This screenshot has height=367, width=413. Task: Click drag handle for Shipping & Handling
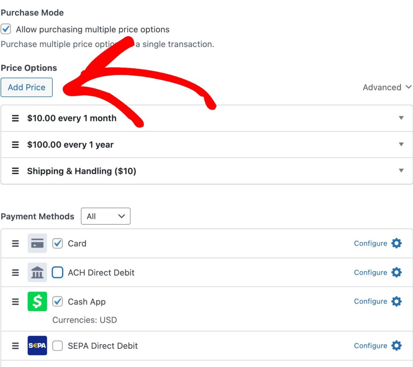[15, 171]
